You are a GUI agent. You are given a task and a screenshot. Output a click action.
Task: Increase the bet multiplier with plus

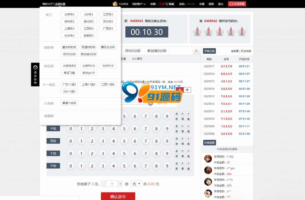[x=121, y=184]
